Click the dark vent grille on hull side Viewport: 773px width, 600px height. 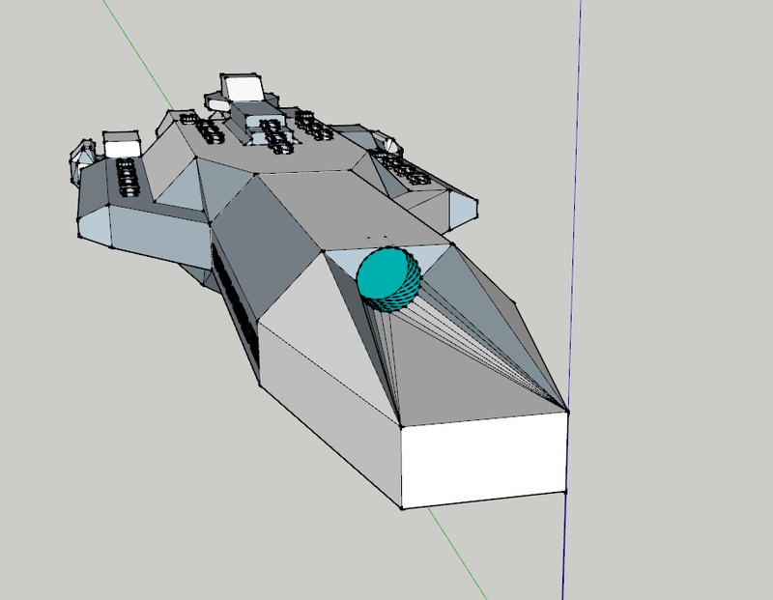pyautogui.click(x=236, y=300)
